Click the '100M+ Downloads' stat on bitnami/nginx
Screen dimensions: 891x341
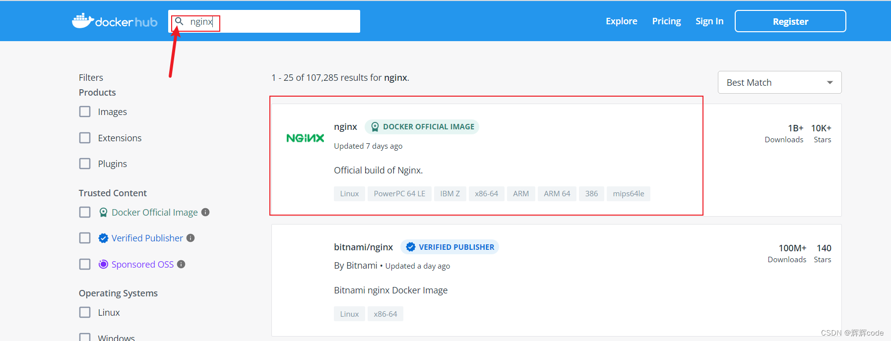click(x=787, y=254)
